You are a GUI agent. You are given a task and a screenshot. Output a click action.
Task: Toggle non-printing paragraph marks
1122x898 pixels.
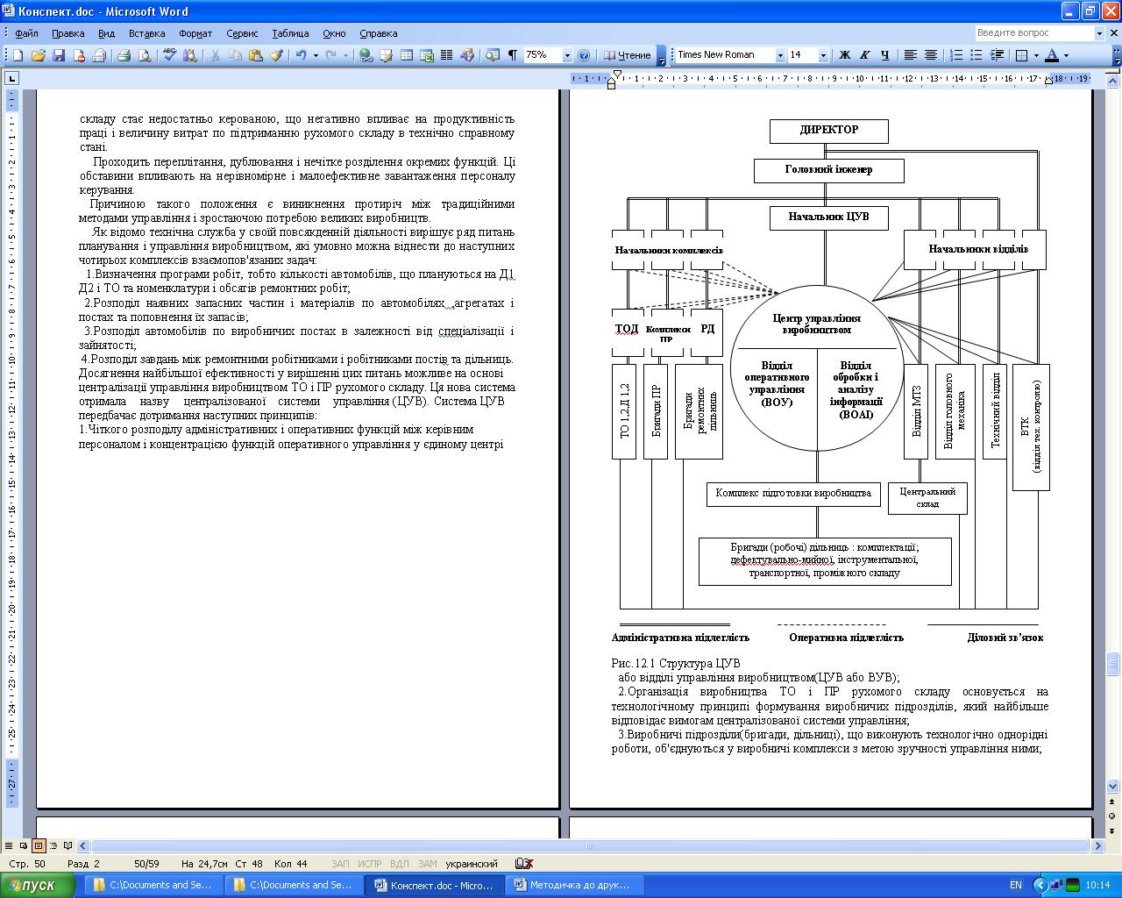(513, 55)
